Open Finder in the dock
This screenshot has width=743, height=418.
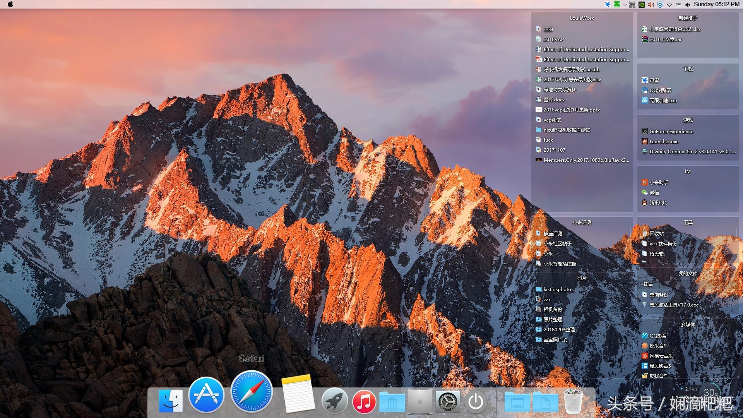pyautogui.click(x=171, y=401)
